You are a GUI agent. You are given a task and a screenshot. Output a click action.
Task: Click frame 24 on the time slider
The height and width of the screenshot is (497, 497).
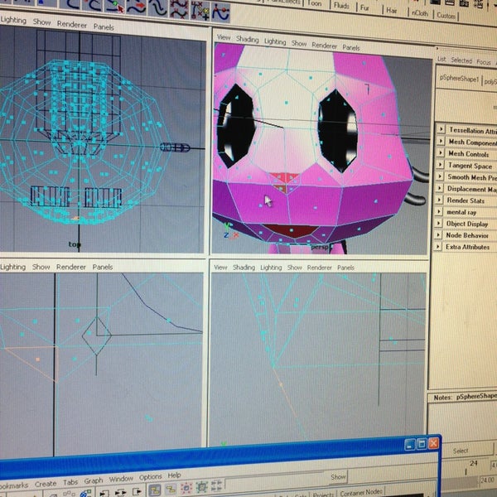tap(474, 464)
